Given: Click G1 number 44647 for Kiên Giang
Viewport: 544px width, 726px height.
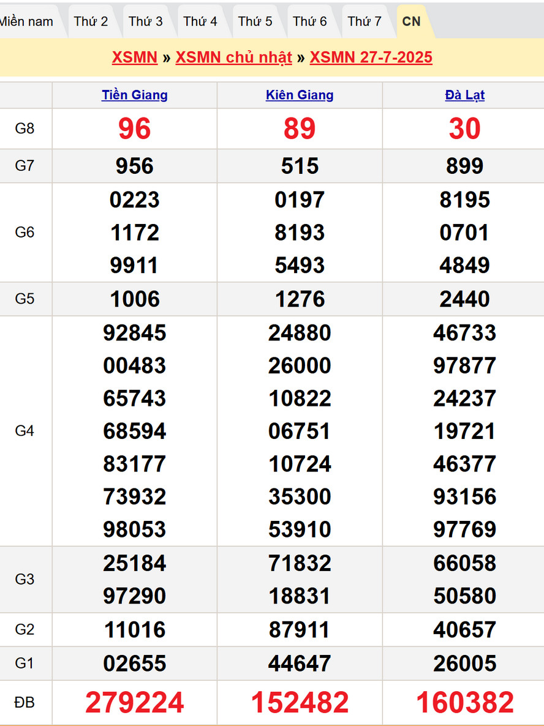Looking at the screenshot, I should (x=300, y=664).
